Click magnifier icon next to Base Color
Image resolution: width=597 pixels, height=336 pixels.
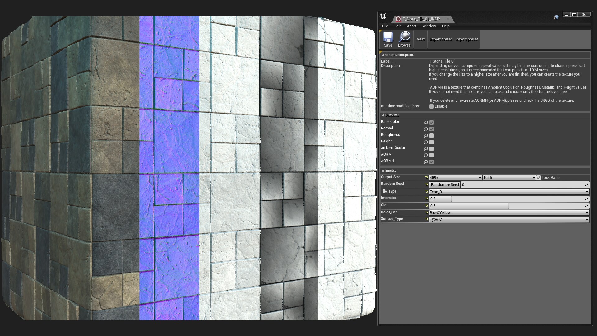[x=426, y=123]
